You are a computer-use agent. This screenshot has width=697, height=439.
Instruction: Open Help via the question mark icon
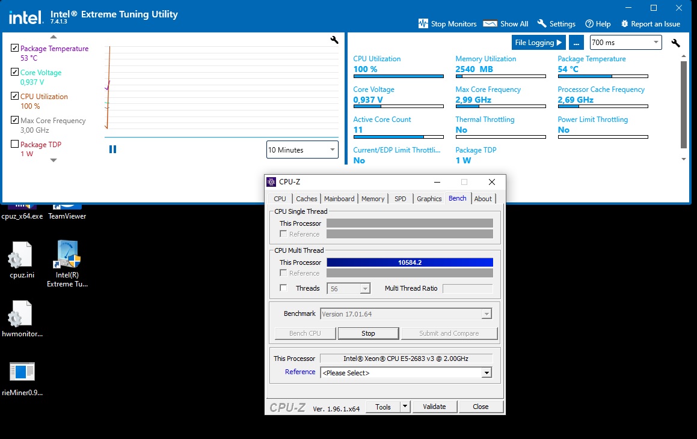pos(589,23)
